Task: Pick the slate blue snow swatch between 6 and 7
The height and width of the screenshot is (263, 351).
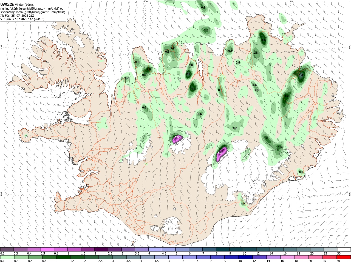Action: (x=196, y=250)
